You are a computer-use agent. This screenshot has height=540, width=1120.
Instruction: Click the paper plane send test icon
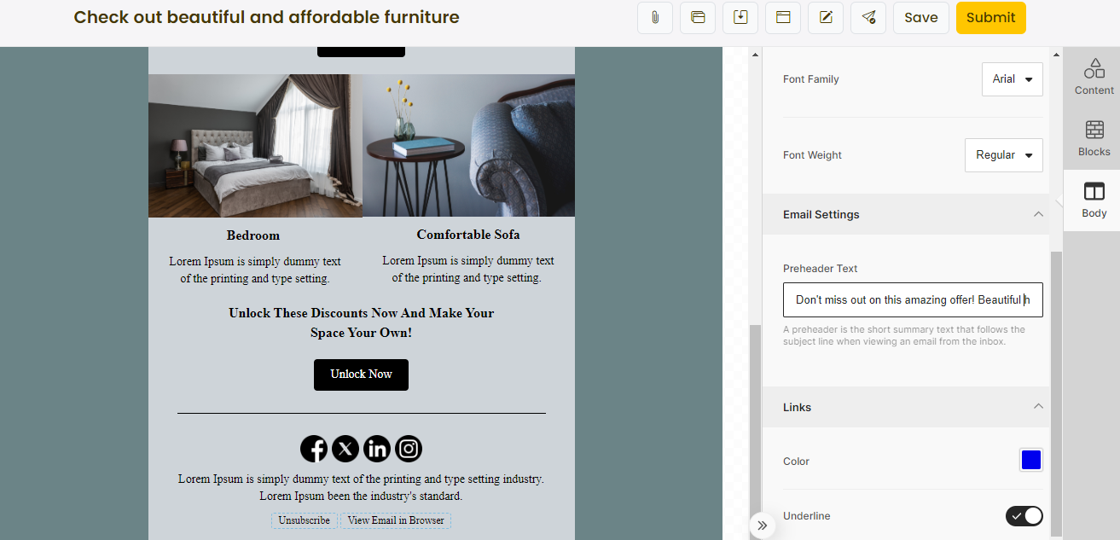[x=868, y=17]
